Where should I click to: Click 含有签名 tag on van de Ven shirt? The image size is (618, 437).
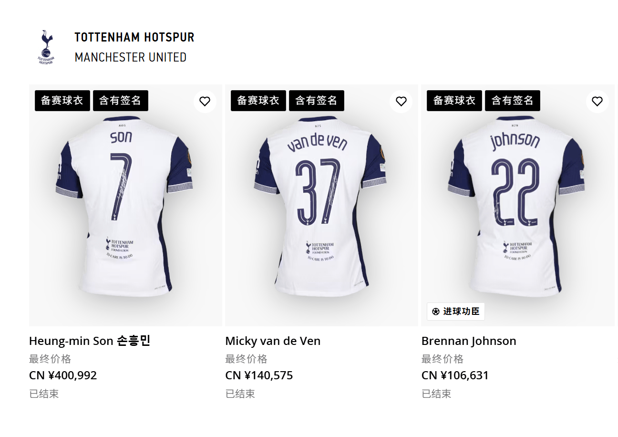316,101
